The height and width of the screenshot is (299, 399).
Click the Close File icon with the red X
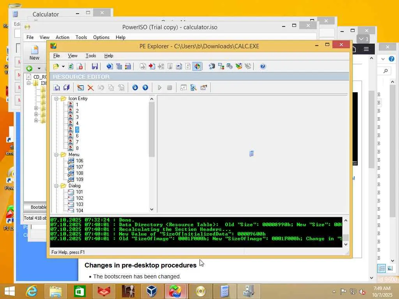79,67
